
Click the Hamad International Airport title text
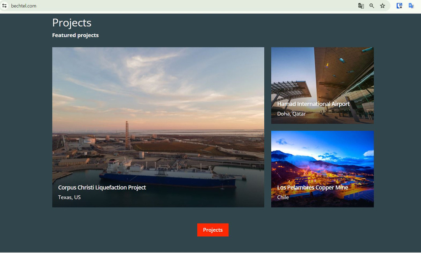(x=313, y=104)
